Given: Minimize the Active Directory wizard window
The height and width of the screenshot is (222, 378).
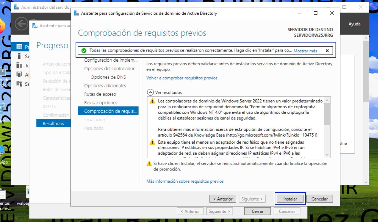Looking at the screenshot, I should pos(299,13).
